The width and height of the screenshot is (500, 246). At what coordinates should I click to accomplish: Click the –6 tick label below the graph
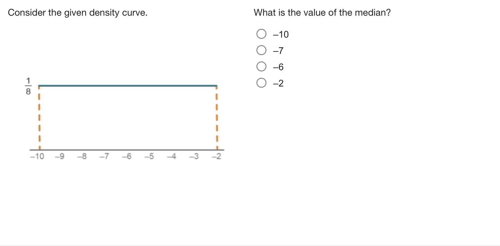click(x=127, y=156)
